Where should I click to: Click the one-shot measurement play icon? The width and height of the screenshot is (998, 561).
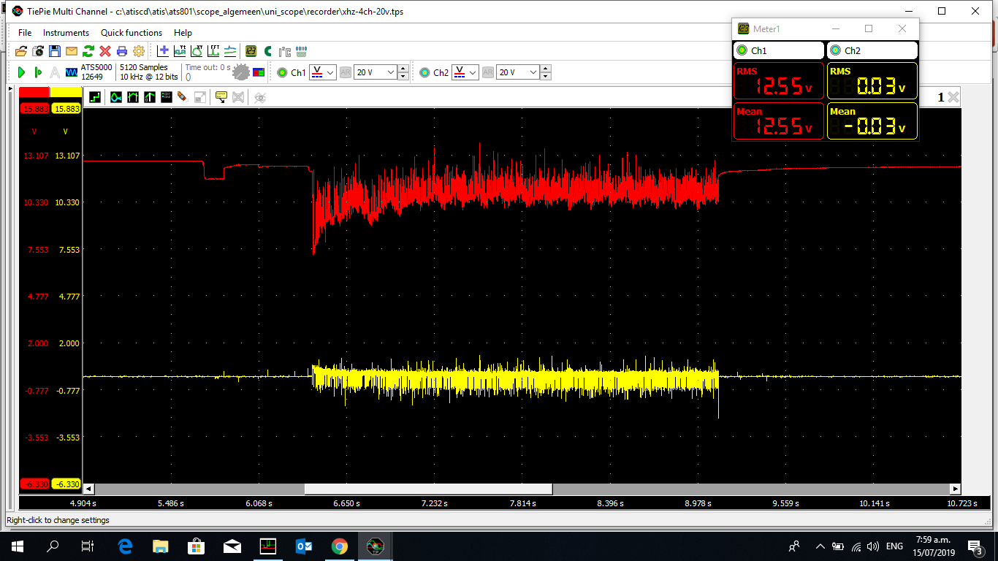click(38, 72)
